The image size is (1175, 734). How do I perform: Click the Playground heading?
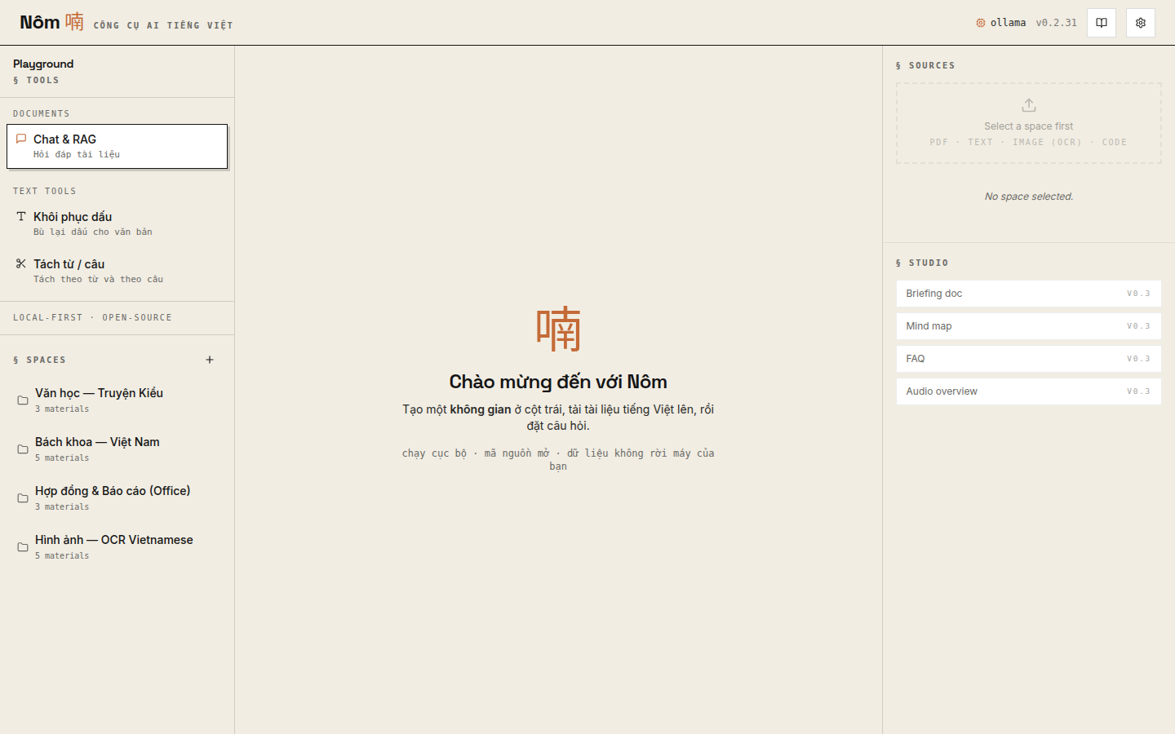43,64
